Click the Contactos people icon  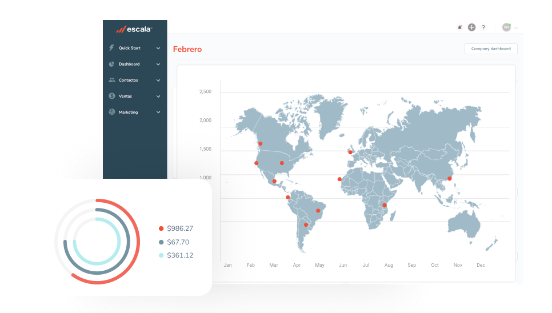(112, 80)
